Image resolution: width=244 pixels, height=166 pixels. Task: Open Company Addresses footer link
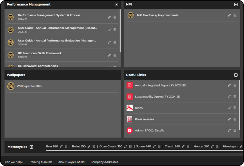(104, 162)
